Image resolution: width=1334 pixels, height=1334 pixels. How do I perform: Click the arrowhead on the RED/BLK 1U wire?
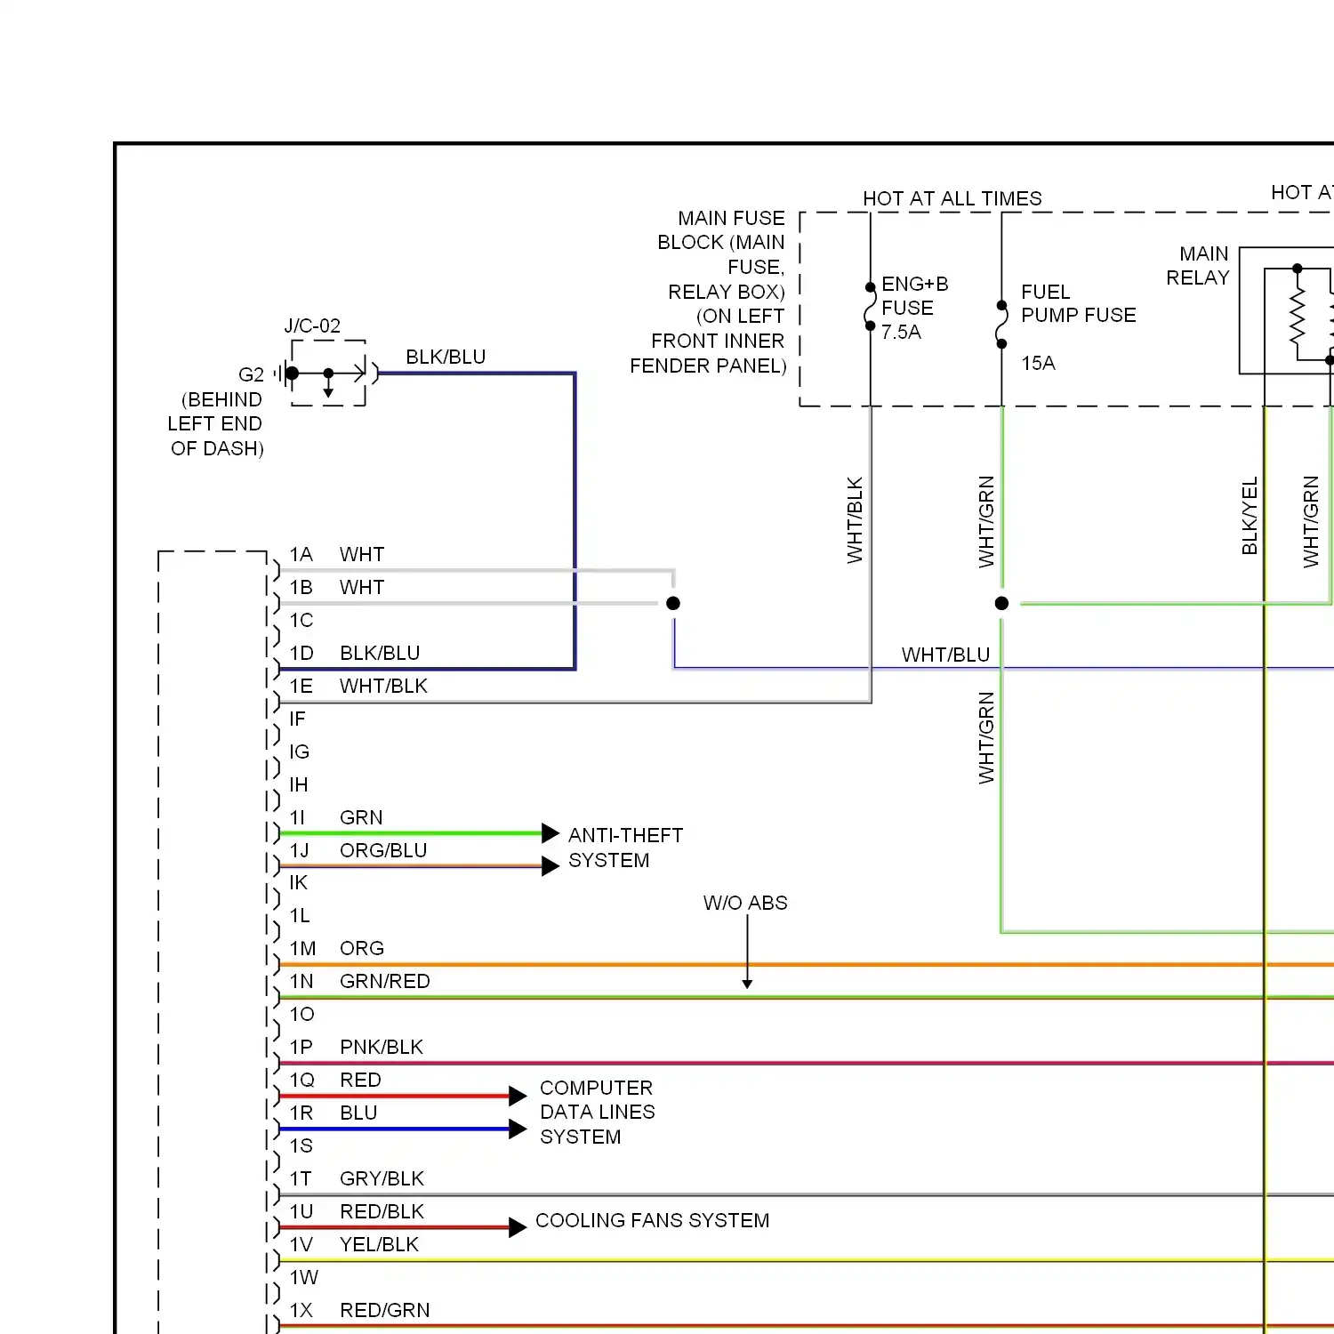(518, 1228)
